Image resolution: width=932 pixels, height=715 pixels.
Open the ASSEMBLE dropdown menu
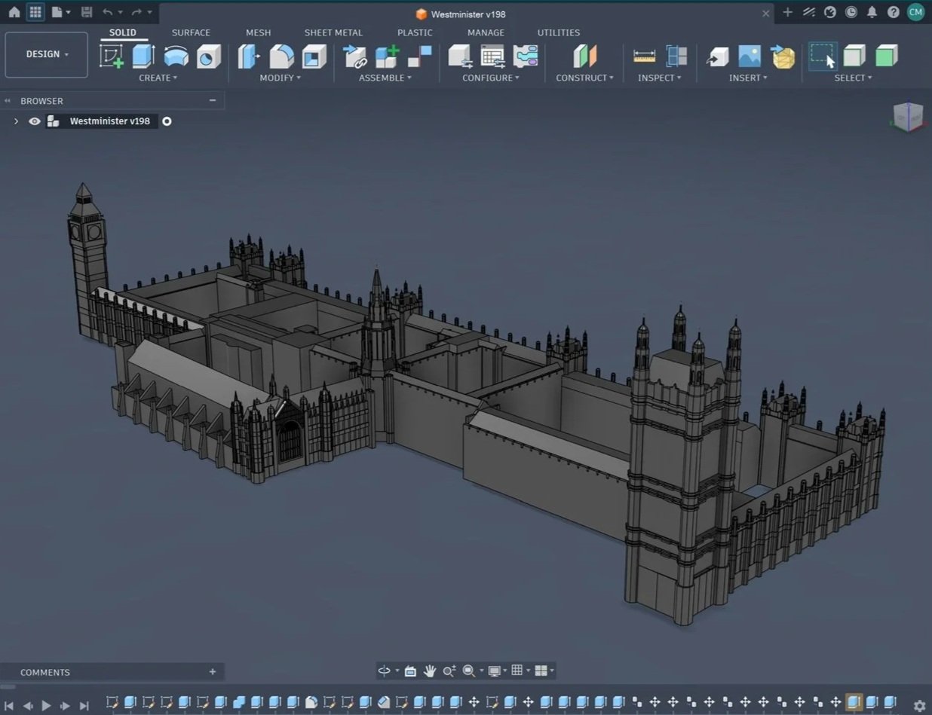point(385,78)
